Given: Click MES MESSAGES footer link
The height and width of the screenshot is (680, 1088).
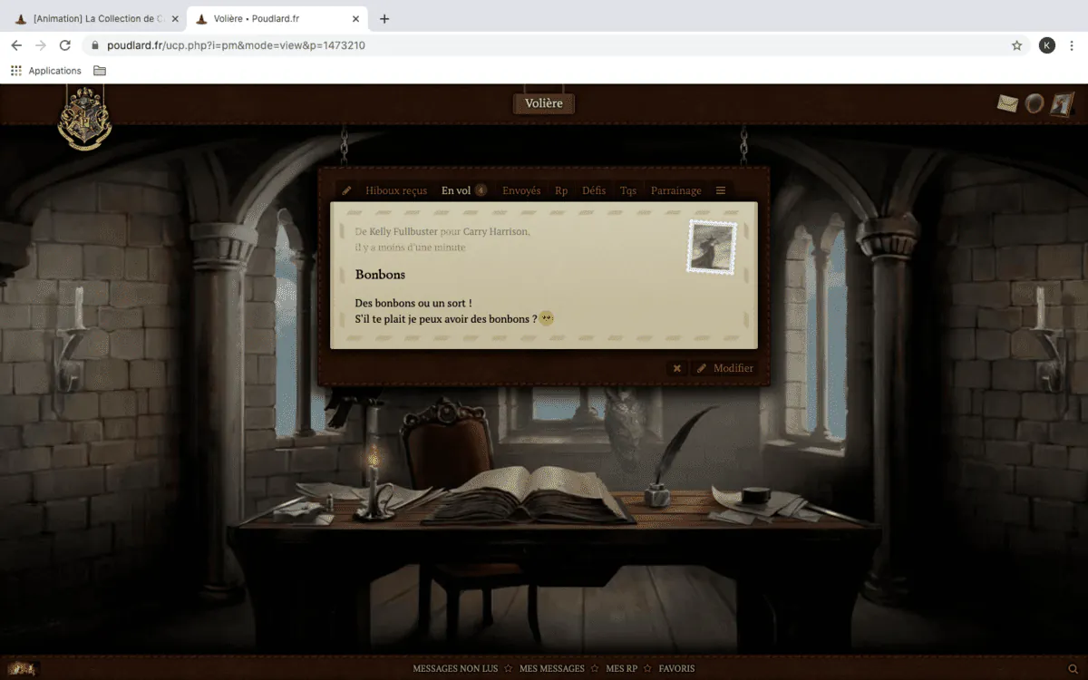Looking at the screenshot, I should coord(552,669).
